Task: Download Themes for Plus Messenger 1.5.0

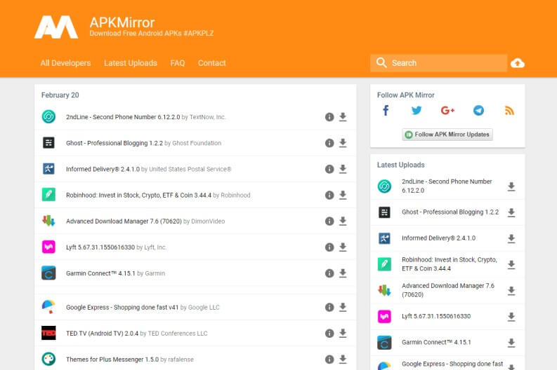Action: pos(343,359)
